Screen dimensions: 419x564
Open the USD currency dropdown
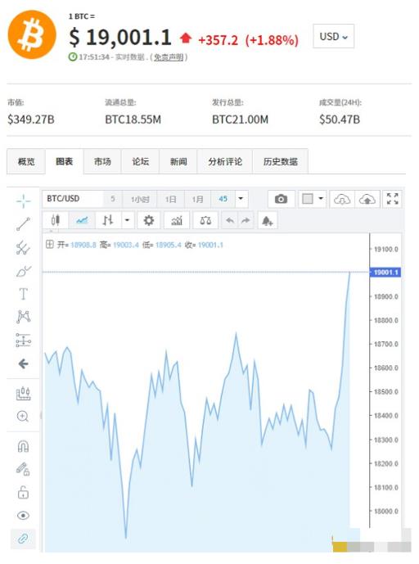tap(333, 36)
